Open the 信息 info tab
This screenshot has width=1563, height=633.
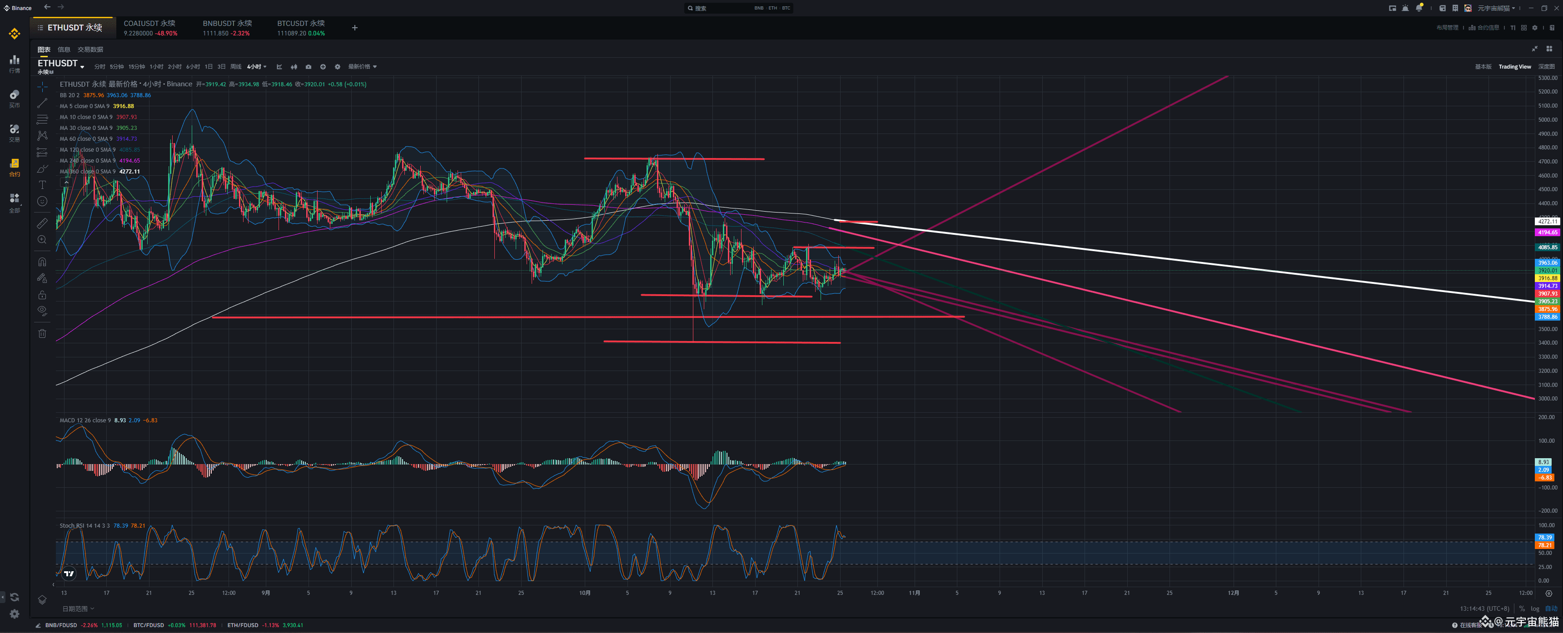pos(64,49)
